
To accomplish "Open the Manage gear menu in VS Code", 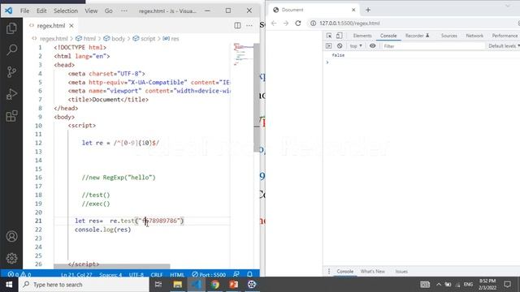I will pos(11,258).
